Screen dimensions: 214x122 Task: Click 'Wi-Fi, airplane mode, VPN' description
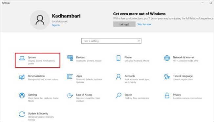(186, 61)
